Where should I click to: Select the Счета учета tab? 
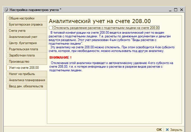pos(27,31)
